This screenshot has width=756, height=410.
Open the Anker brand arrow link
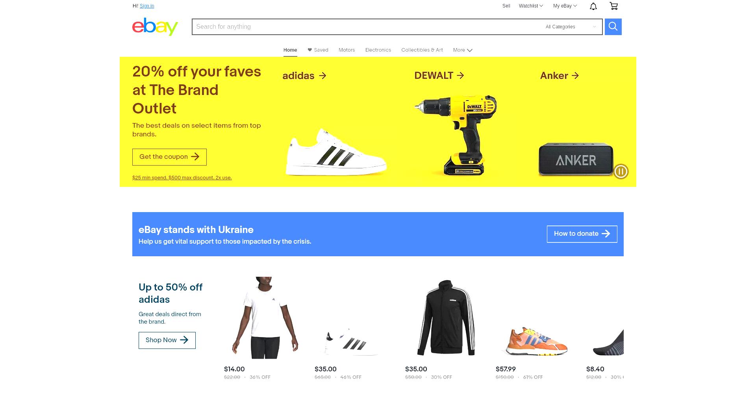pos(560,76)
